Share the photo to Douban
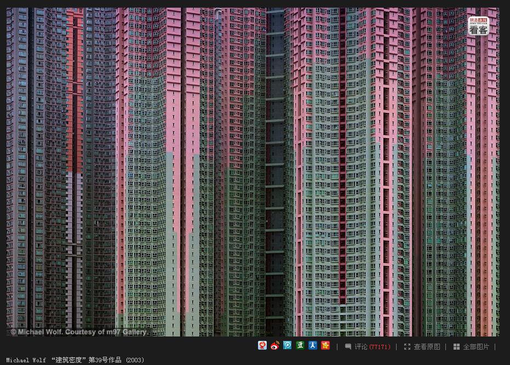Screen dimensions: 510x365 (x=300, y=345)
